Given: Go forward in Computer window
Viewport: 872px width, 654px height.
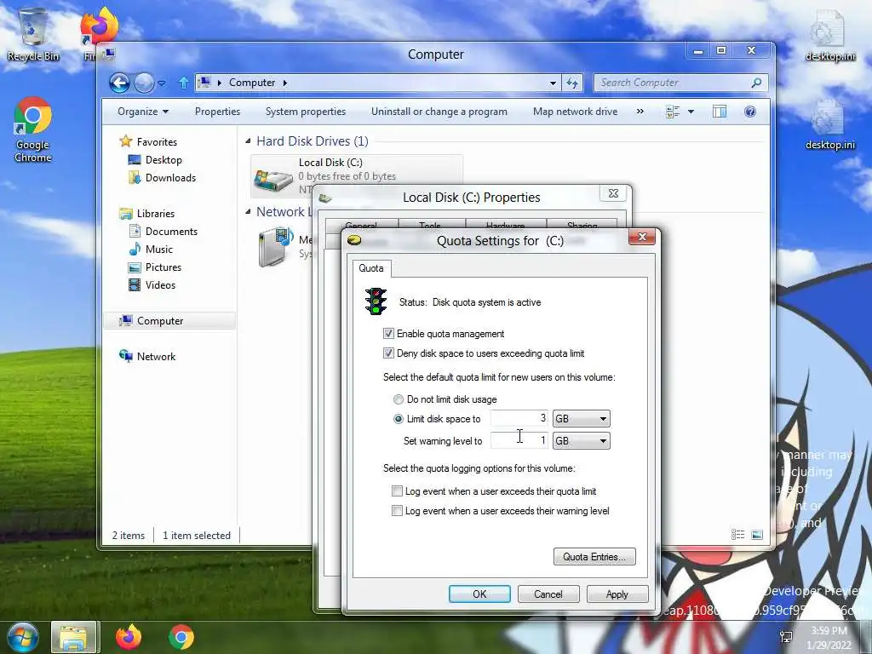Looking at the screenshot, I should click(144, 83).
